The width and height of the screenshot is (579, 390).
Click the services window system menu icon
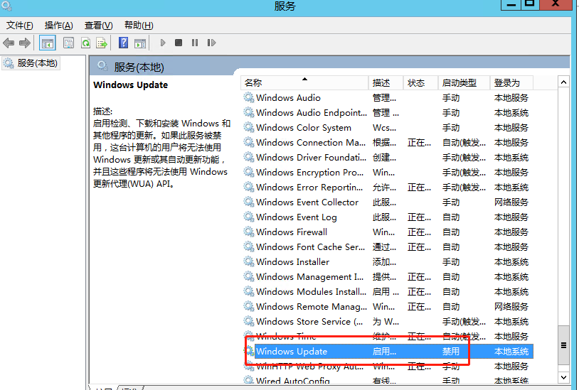(x=6, y=6)
